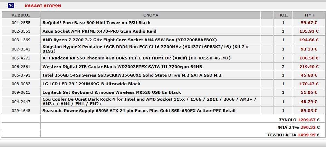Select Western Digital 2TB Caviar Black name
The height and width of the screenshot is (147, 326).
tap(122, 67)
